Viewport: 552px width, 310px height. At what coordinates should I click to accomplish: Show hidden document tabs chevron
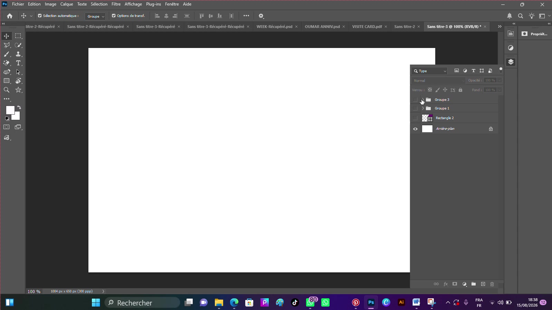pos(499,27)
